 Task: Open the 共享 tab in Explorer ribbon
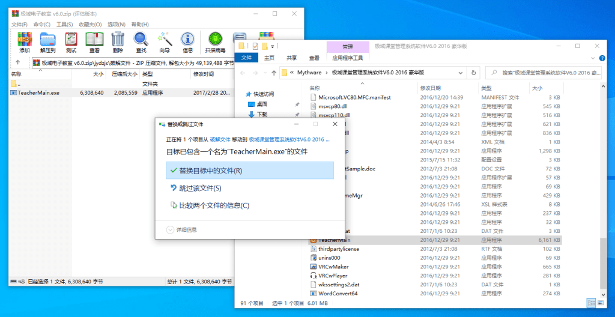291,58
